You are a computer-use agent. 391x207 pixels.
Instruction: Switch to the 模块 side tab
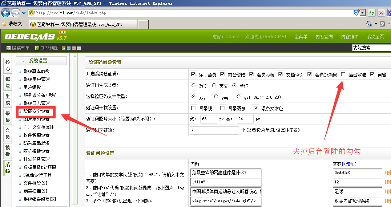coord(8,82)
